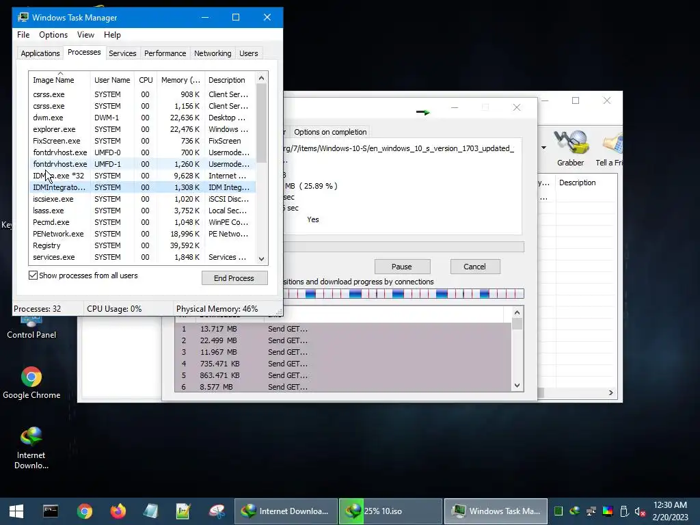700x525 pixels.
Task: Open the network tray icon
Action: click(591, 511)
